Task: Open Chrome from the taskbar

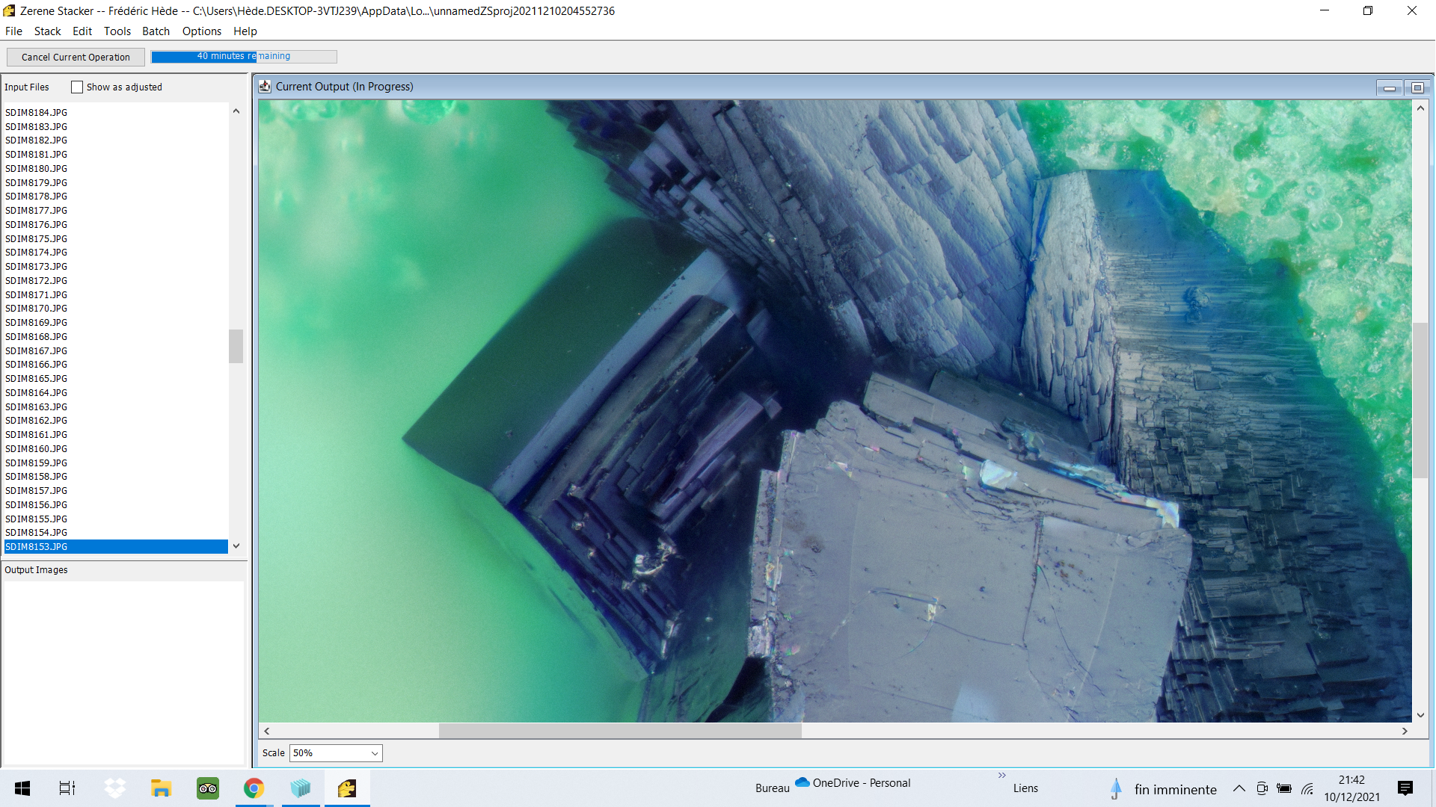Action: pyautogui.click(x=254, y=788)
